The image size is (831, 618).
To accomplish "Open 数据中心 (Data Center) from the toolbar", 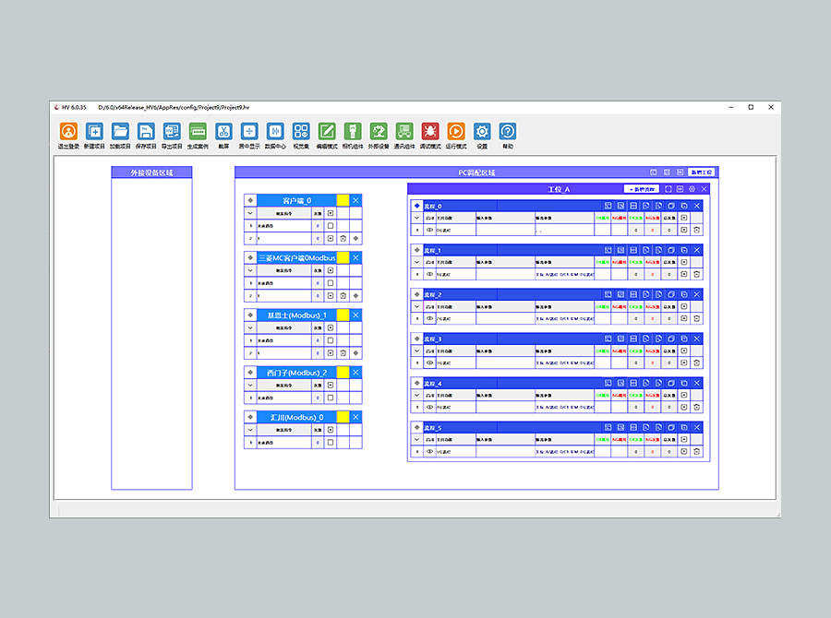I will tap(275, 132).
